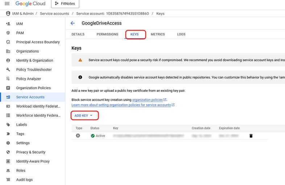The height and width of the screenshot is (185, 285).
Task: Click the IAM sidebar icon
Action: coord(8,24)
